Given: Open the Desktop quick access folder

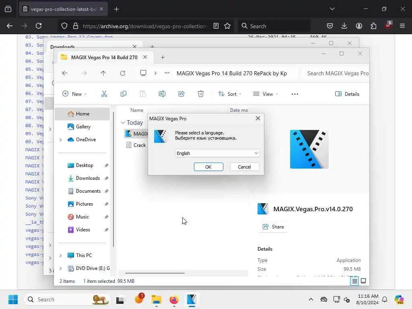Looking at the screenshot, I should tap(84, 165).
